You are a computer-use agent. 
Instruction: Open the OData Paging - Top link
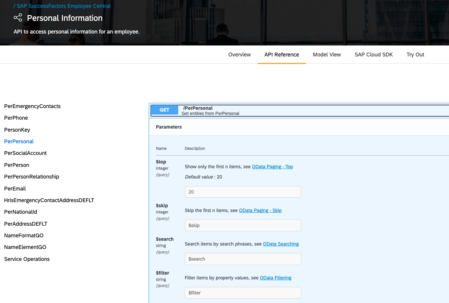(x=272, y=167)
